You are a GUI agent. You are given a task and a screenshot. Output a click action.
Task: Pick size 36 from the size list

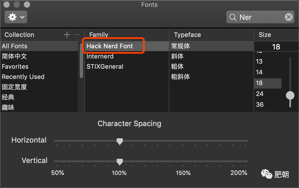pyautogui.click(x=268, y=105)
